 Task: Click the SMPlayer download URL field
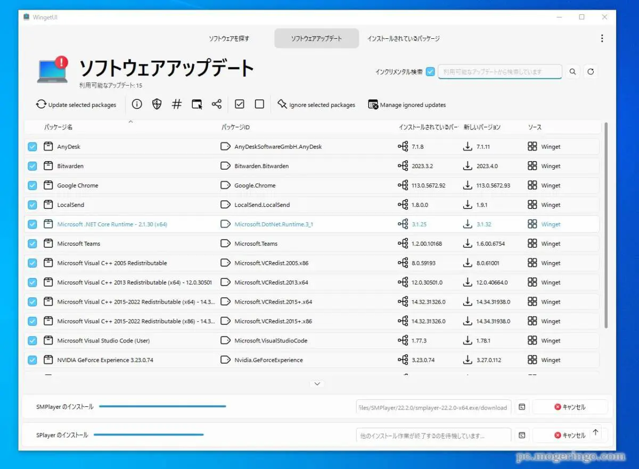(x=433, y=407)
